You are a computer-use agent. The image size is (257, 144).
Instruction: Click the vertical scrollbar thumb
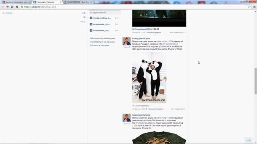255,81
